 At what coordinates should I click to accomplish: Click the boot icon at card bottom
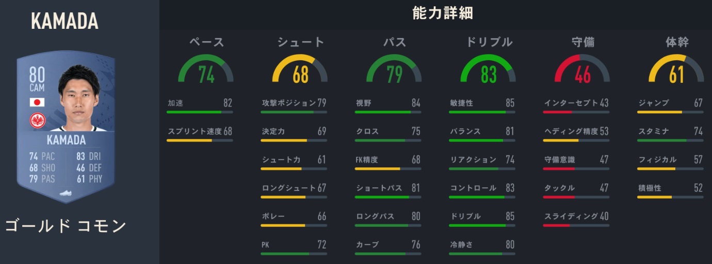tap(65, 193)
